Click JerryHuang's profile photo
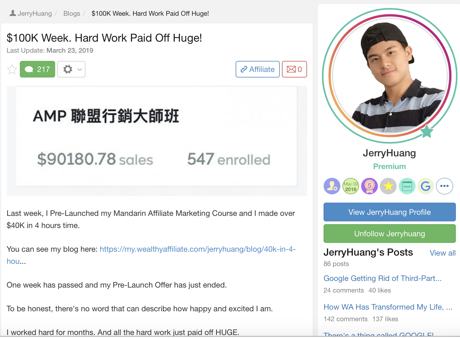The height and width of the screenshot is (338, 460). (390, 76)
